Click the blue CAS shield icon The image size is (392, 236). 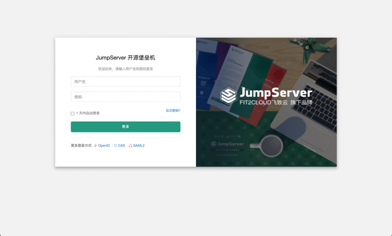[x=116, y=145]
